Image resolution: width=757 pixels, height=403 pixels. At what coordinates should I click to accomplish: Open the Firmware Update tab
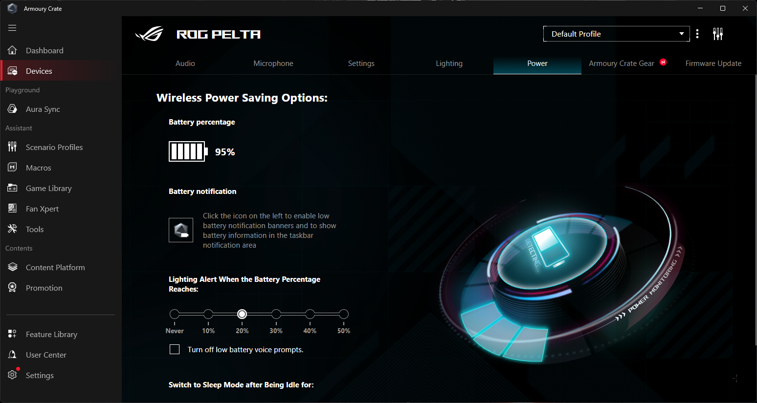[713, 64]
